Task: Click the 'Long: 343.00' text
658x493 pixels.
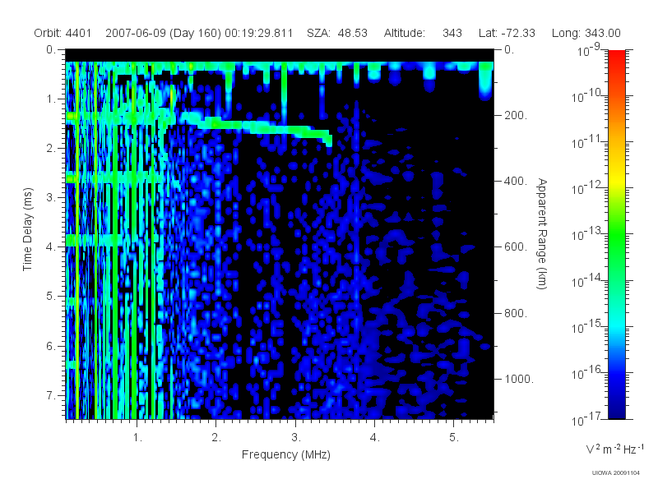Action: [x=586, y=33]
